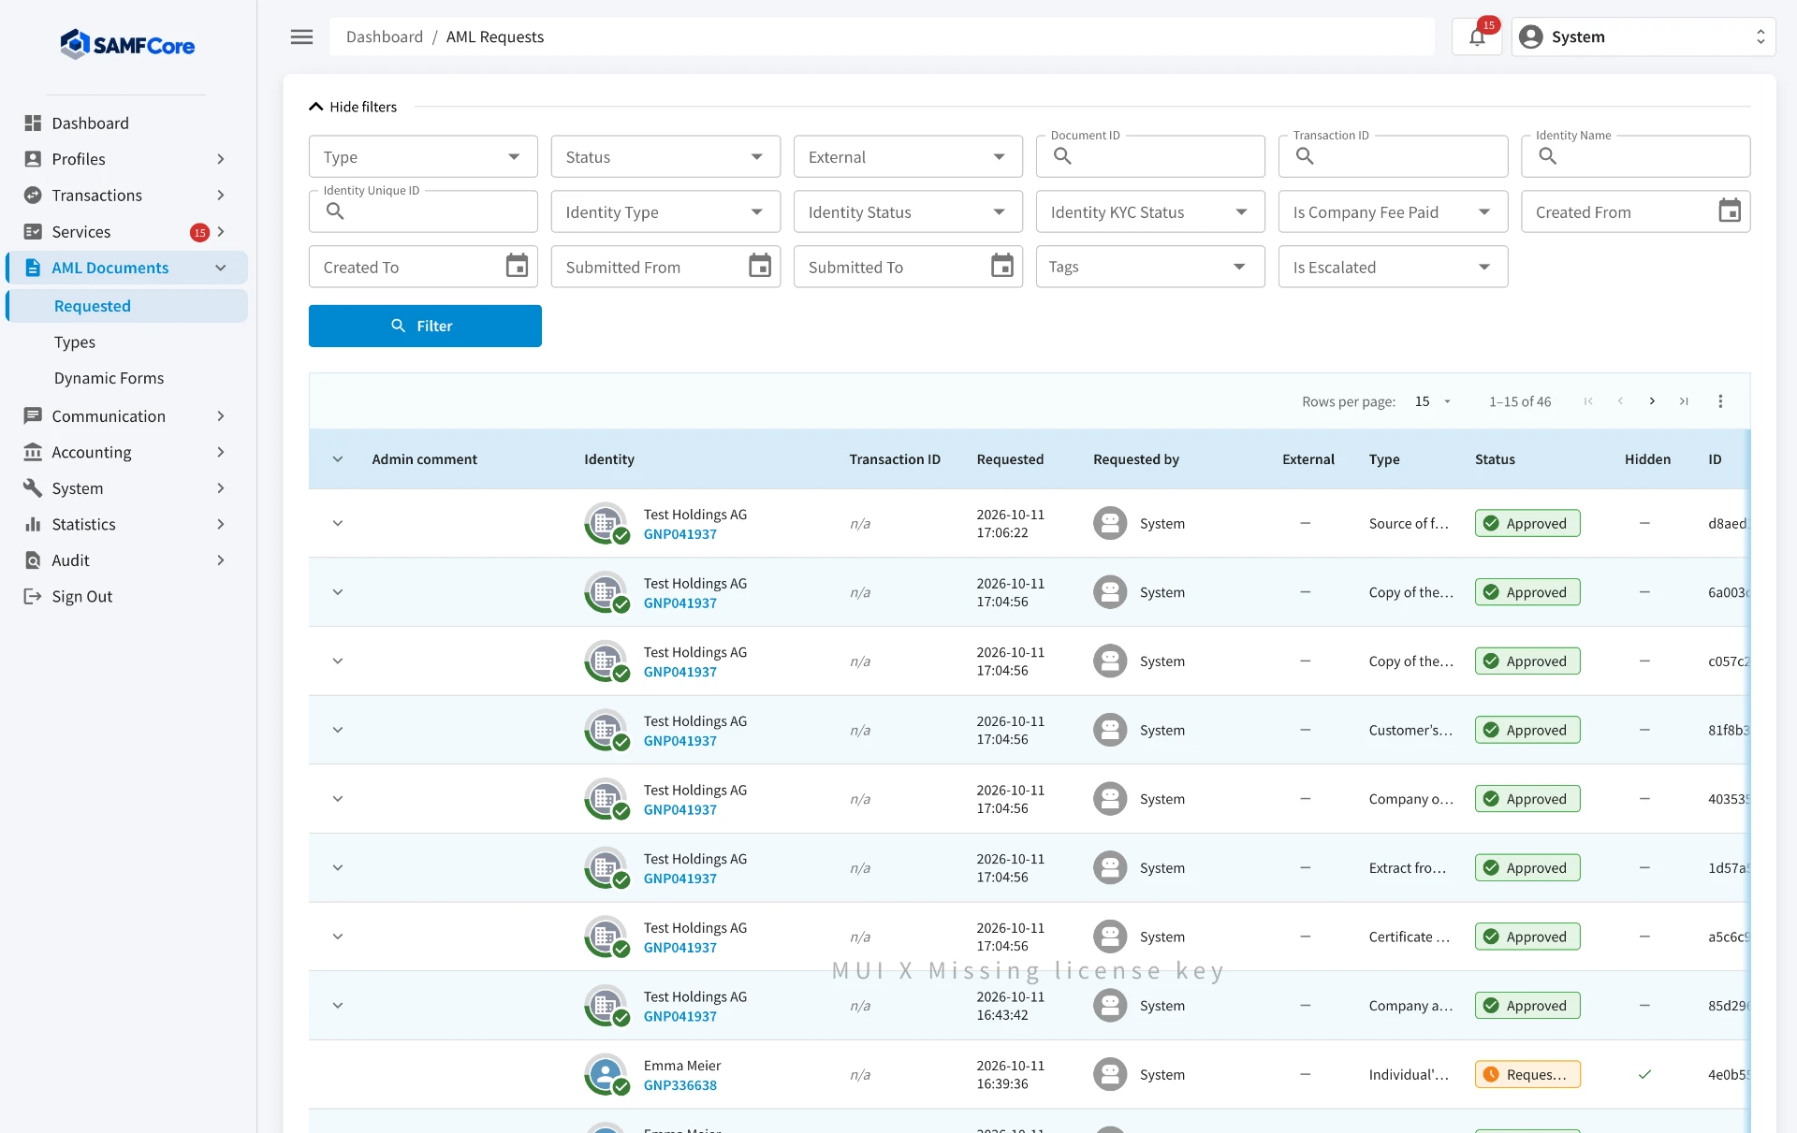This screenshot has width=1797, height=1133.
Task: Open Identity KYC Status dropdown
Action: click(1150, 211)
